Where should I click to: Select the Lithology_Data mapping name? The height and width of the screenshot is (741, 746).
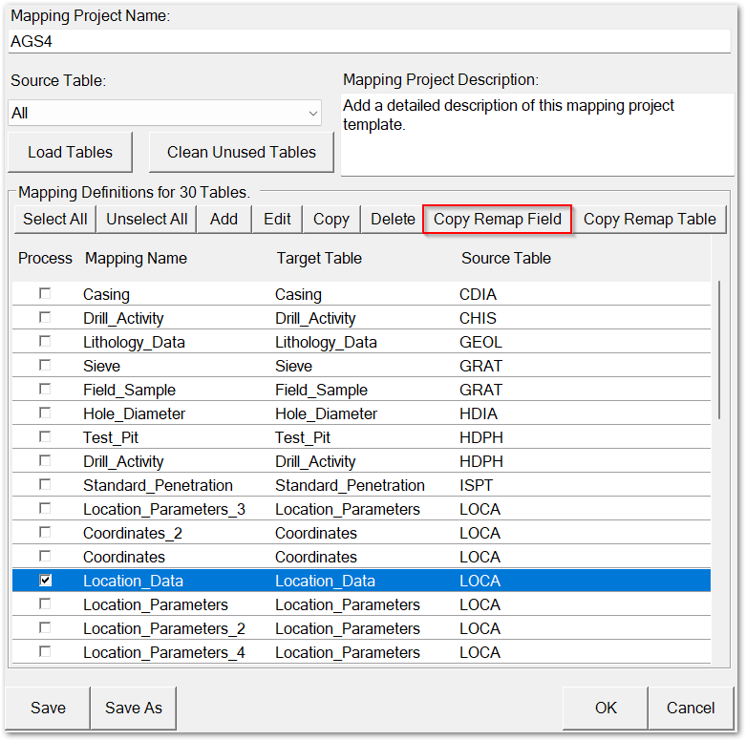[x=134, y=343]
